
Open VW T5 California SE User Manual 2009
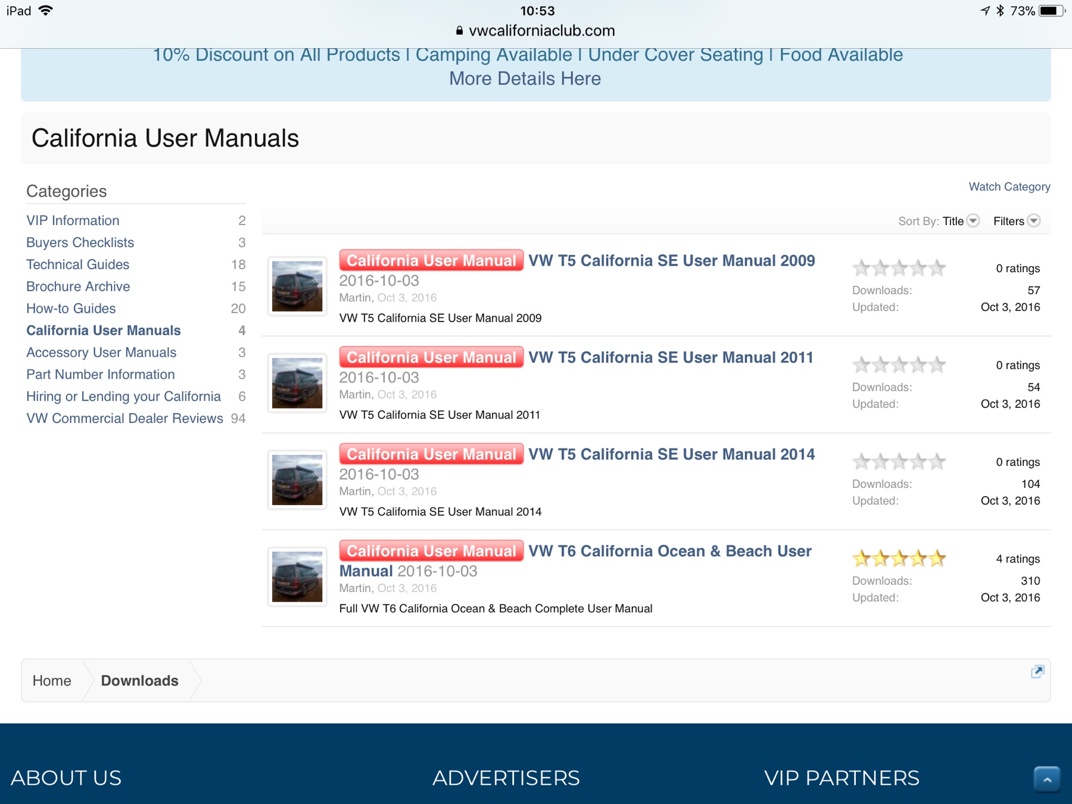(671, 260)
